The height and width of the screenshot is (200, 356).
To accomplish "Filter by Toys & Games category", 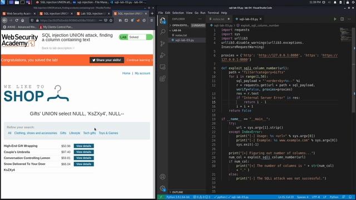I will 108,133.
